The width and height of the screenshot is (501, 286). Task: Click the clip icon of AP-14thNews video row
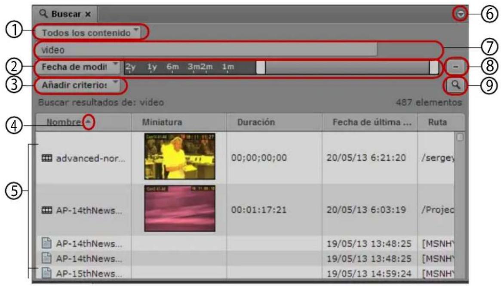pos(46,210)
